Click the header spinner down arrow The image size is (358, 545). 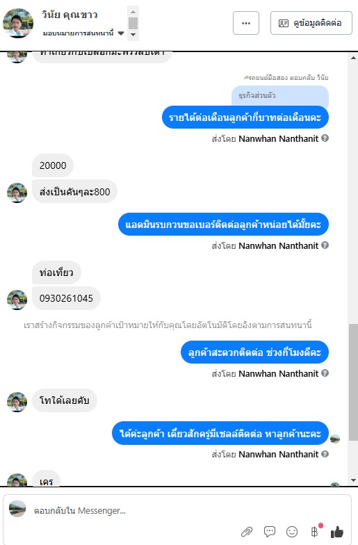click(x=133, y=35)
